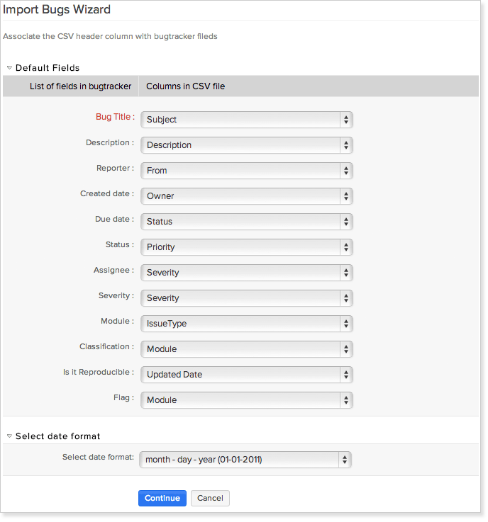The height and width of the screenshot is (522, 488).
Task: Click the Continue button
Action: pyautogui.click(x=162, y=498)
